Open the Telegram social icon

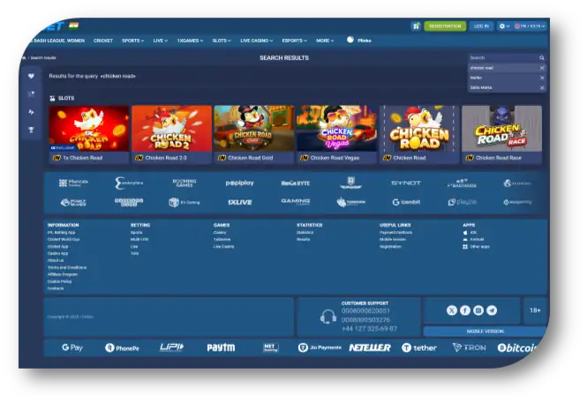[x=492, y=310]
